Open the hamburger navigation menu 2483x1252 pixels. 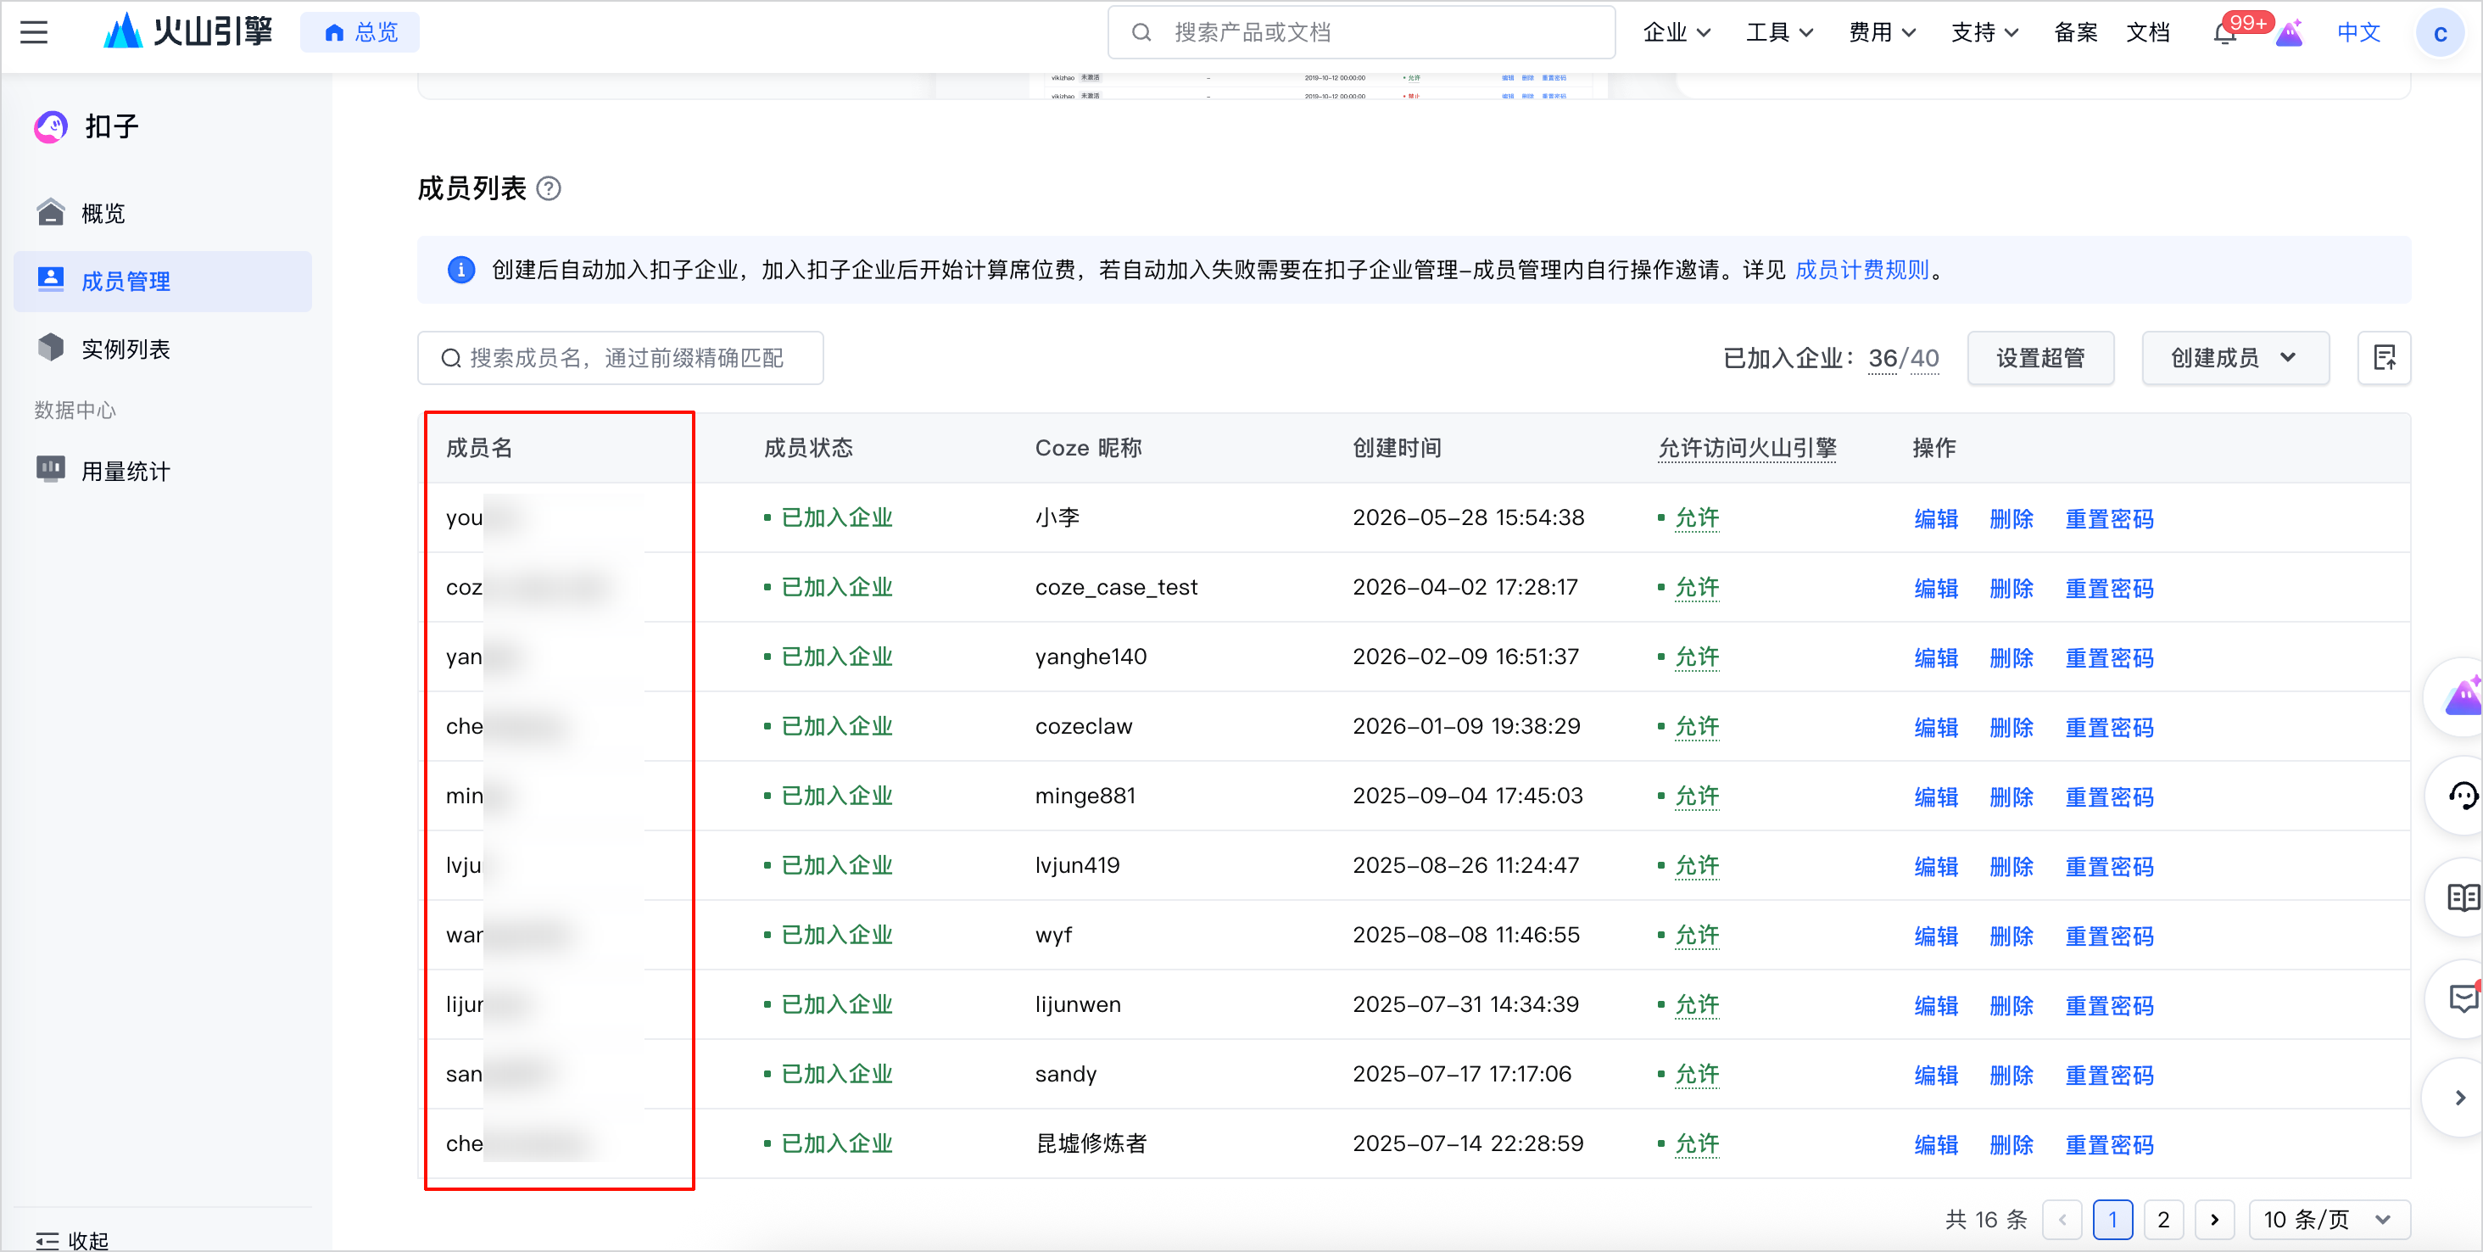click(34, 33)
